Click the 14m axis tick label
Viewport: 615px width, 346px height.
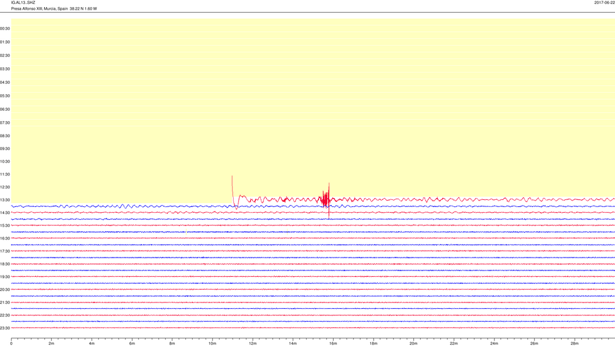[x=293, y=343]
